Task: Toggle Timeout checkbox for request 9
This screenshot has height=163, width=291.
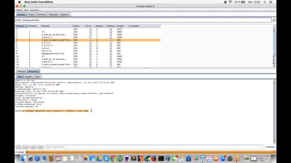Action: coord(111,53)
